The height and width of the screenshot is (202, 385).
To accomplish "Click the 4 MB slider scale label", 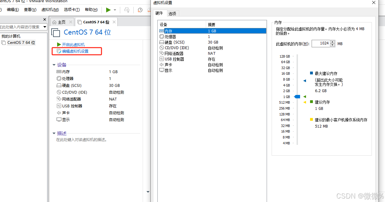I will (286, 143).
